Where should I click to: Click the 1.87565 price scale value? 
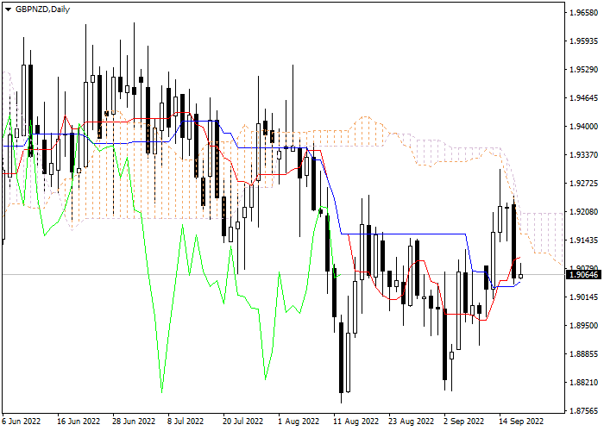[x=583, y=411]
